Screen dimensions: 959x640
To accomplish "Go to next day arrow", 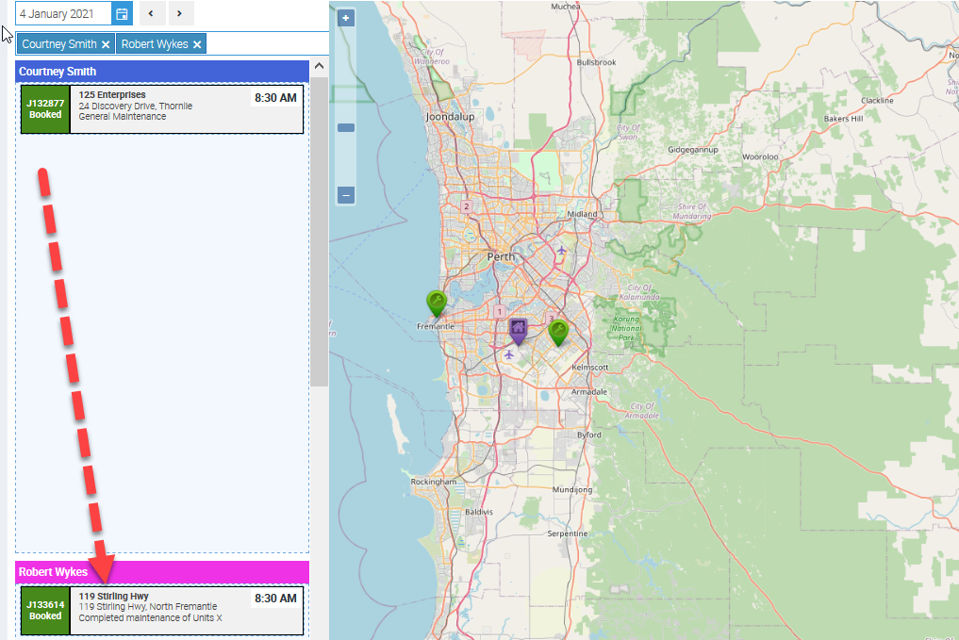I will (x=180, y=14).
